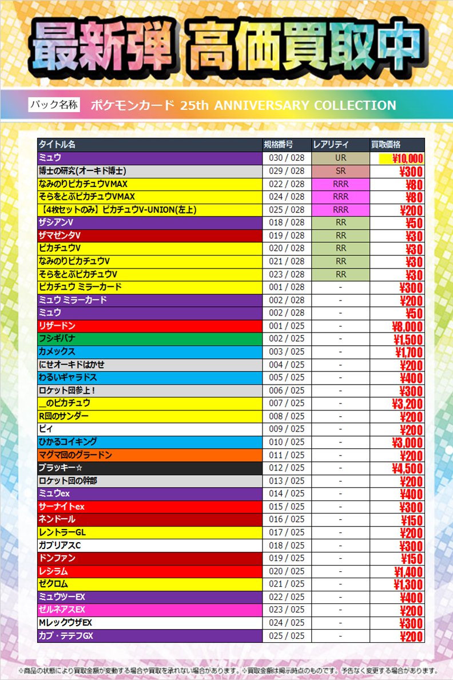Image resolution: width=453 pixels, height=680 pixels.
Task: Select R団のサンダー row title
Action: click(149, 416)
